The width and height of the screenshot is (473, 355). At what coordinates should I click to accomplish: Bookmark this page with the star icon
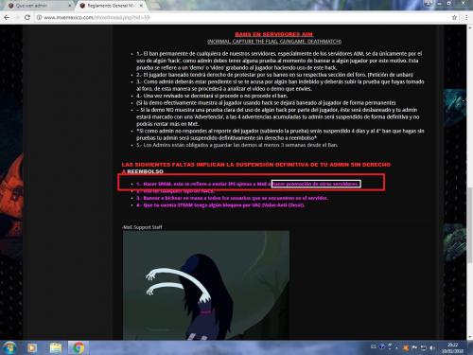pos(454,18)
